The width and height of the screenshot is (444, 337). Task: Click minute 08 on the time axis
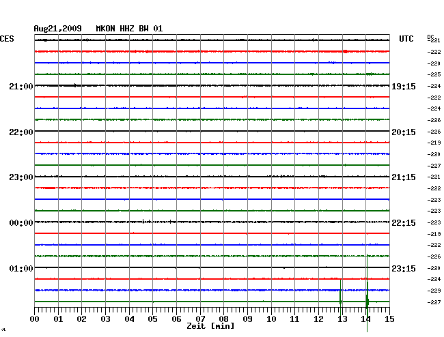click(x=223, y=319)
